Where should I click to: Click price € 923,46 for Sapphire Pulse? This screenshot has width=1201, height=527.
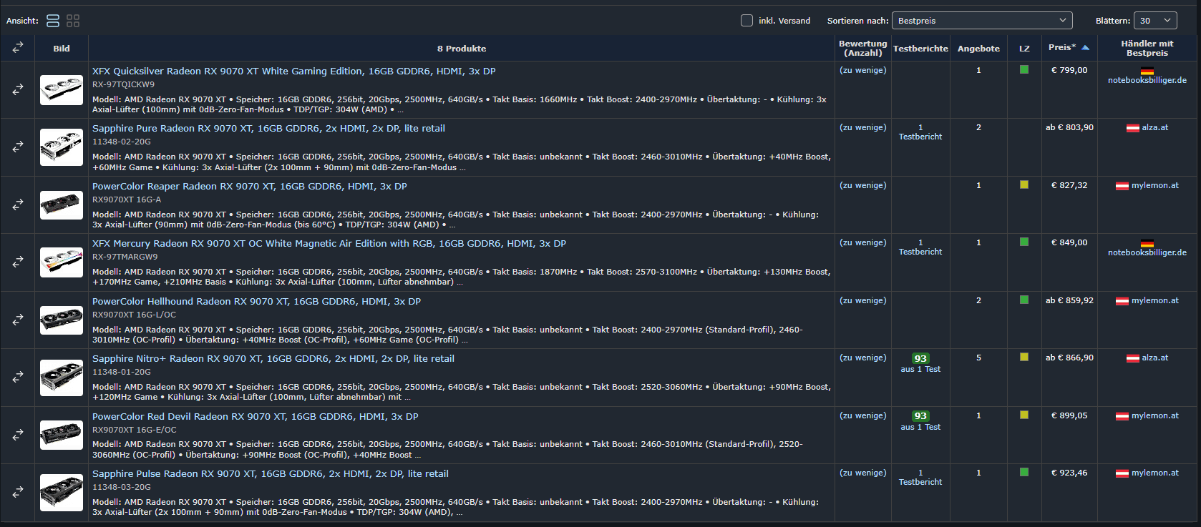pyautogui.click(x=1069, y=473)
